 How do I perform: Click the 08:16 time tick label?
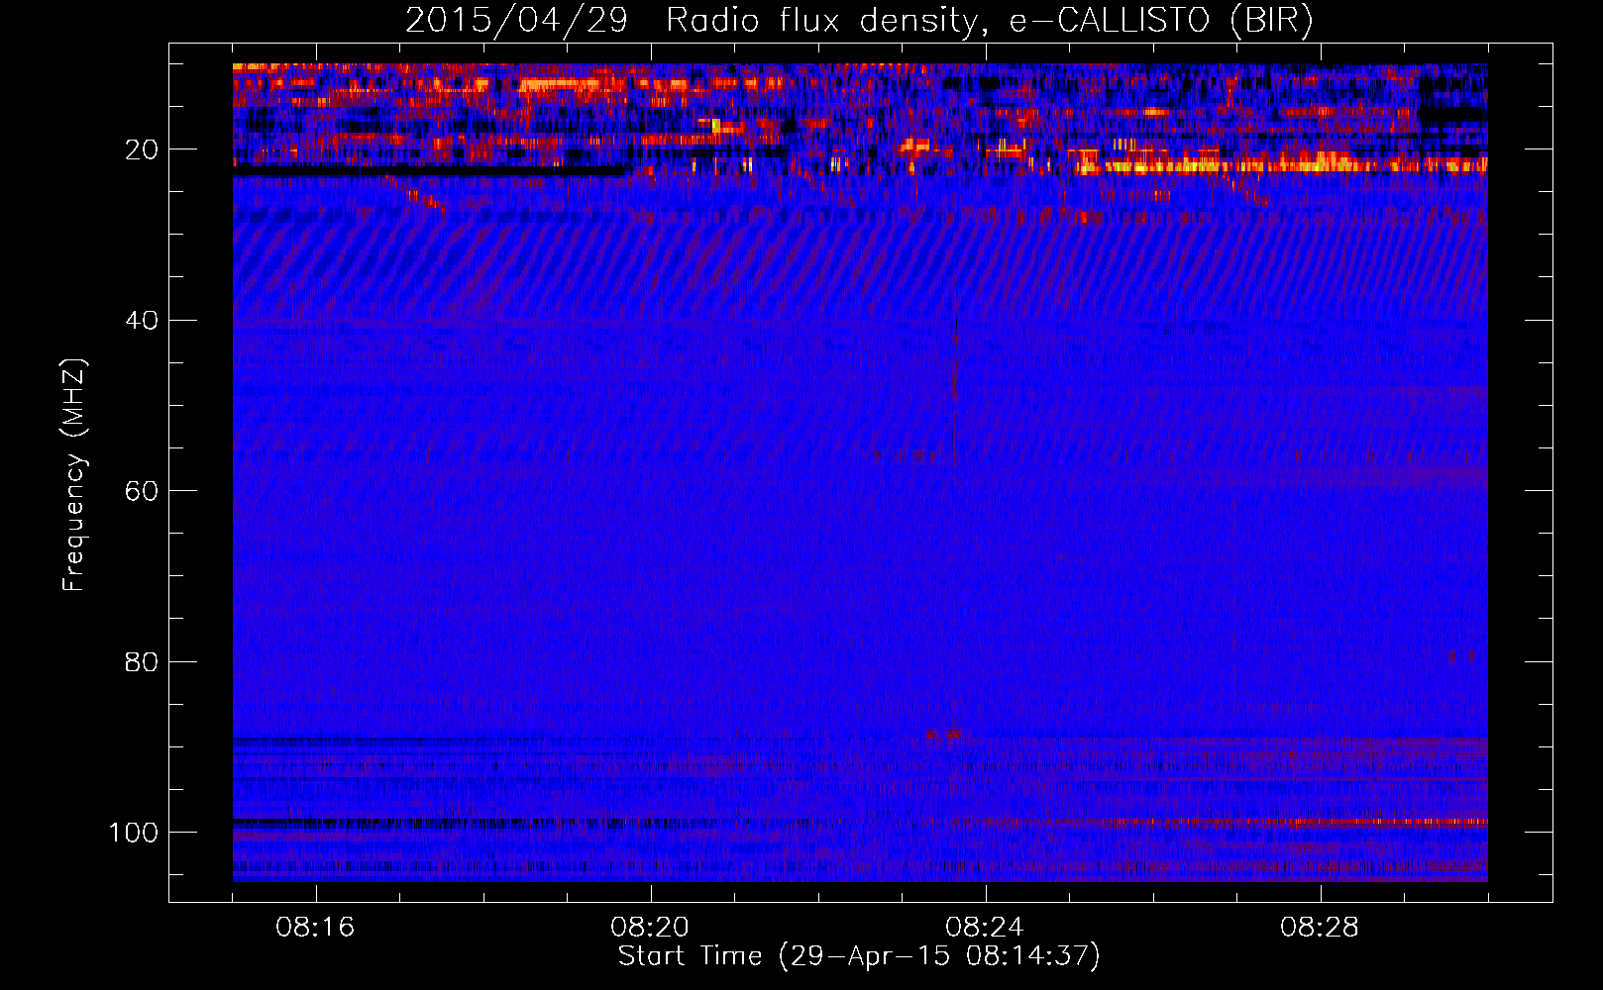click(x=315, y=928)
